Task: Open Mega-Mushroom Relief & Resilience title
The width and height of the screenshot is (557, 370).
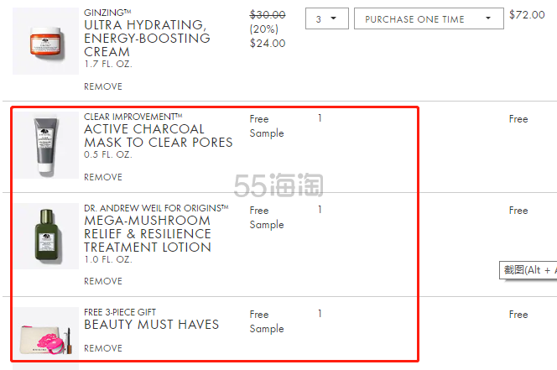Action: (148, 233)
